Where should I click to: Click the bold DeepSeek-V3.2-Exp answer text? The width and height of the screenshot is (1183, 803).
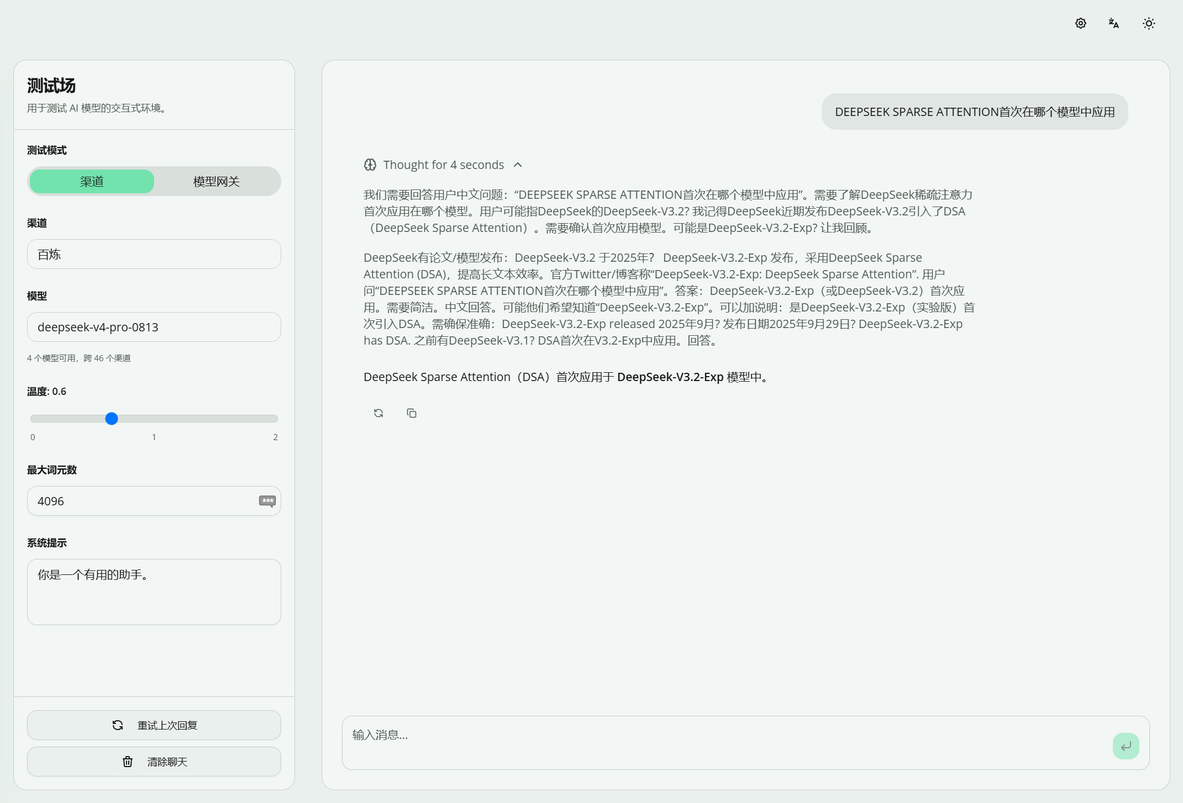pos(670,377)
